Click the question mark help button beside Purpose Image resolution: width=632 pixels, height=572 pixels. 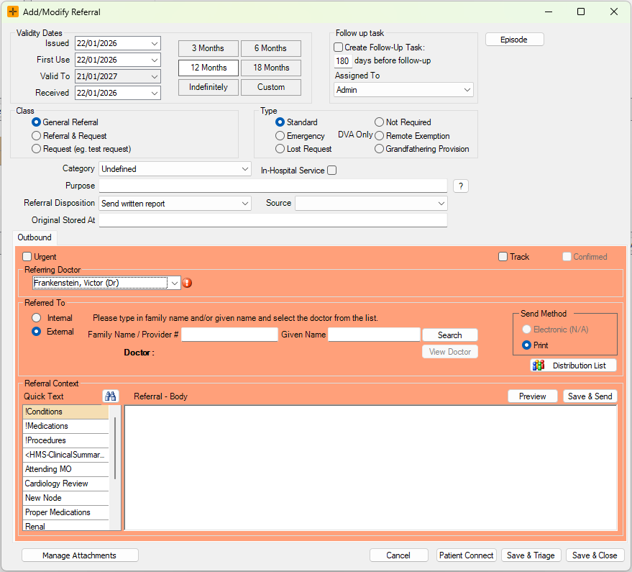coord(460,186)
